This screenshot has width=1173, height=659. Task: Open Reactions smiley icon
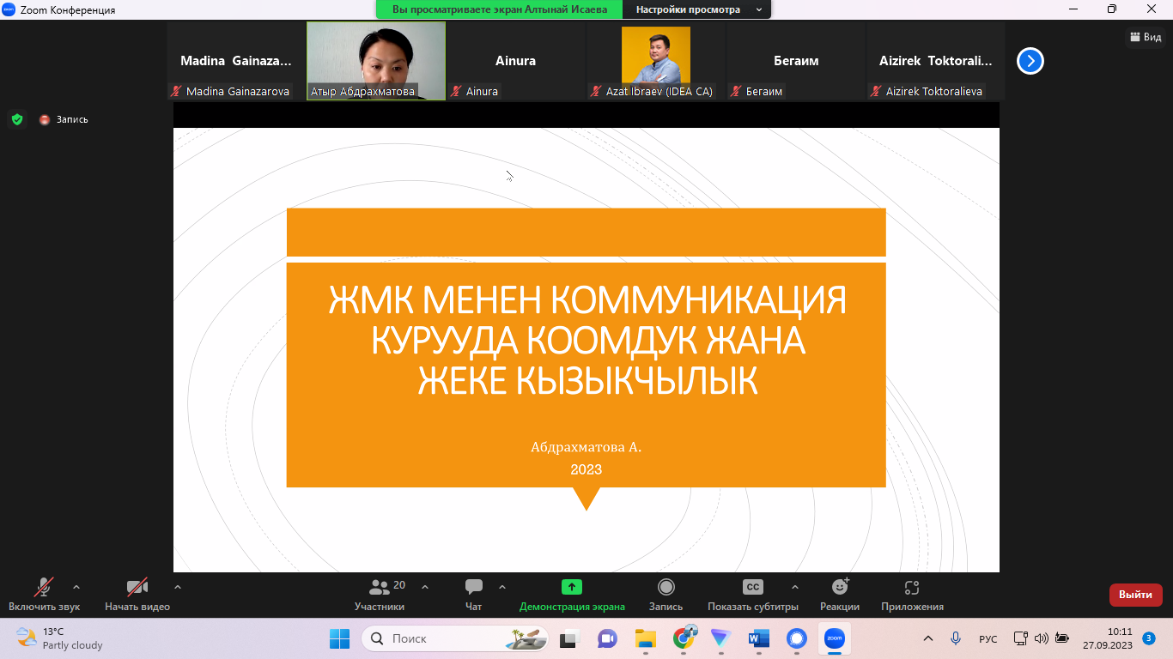pyautogui.click(x=840, y=588)
